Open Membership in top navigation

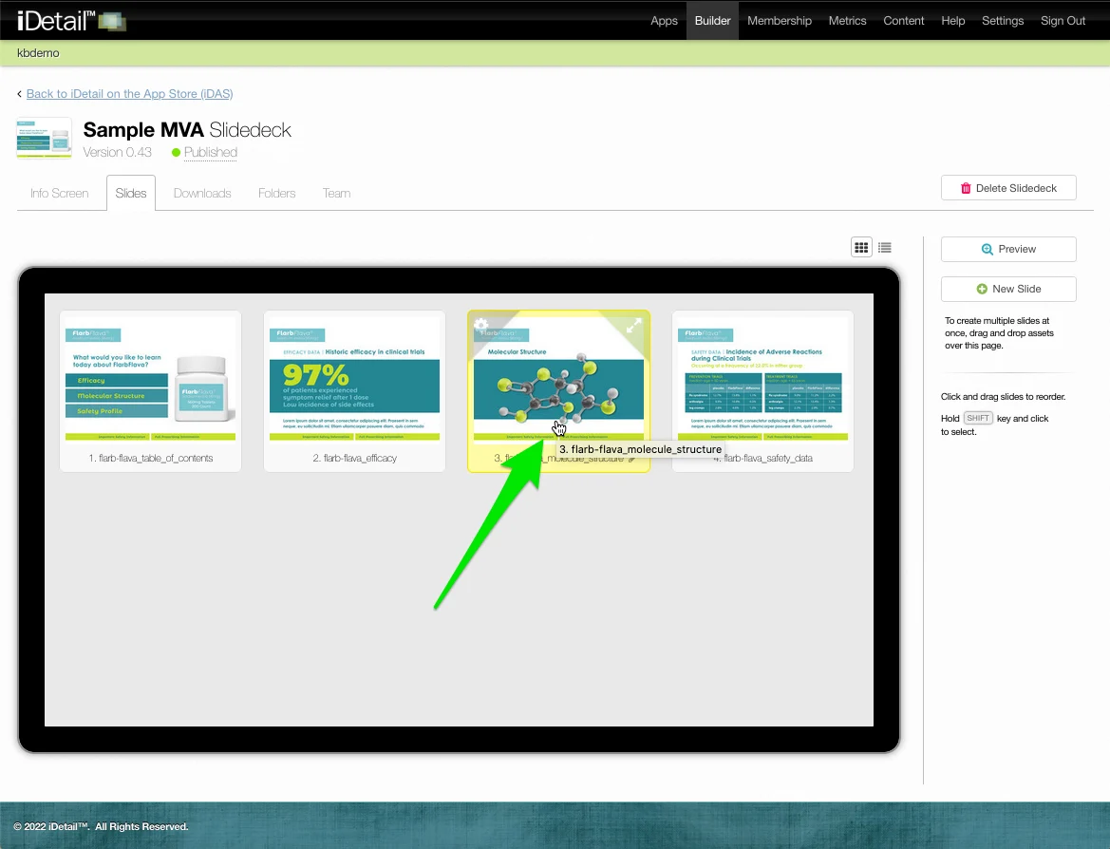point(780,21)
